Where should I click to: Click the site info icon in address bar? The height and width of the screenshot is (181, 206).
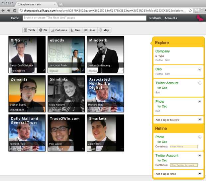coord(21,11)
